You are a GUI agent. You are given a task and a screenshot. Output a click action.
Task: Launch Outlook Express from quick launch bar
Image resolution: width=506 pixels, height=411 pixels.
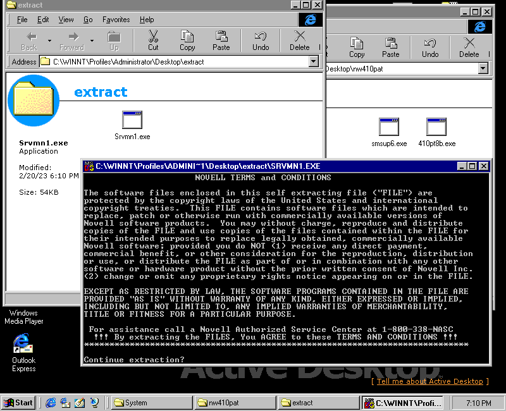coord(65,403)
